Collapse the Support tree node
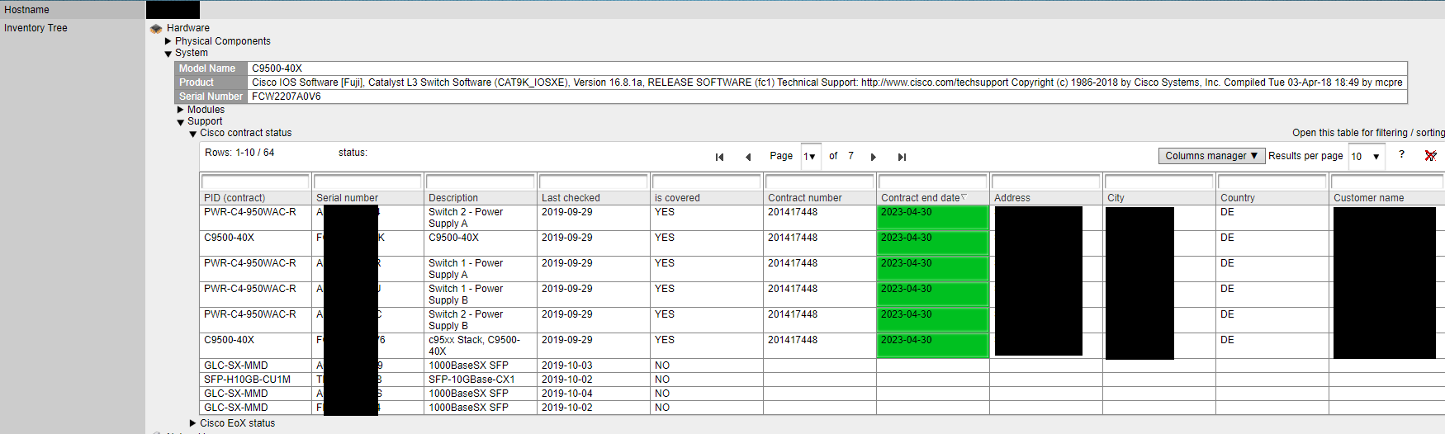 pos(181,122)
